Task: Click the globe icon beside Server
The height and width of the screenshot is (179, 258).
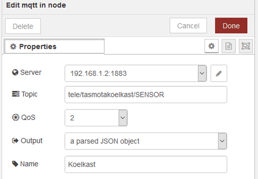Action: [15, 73]
